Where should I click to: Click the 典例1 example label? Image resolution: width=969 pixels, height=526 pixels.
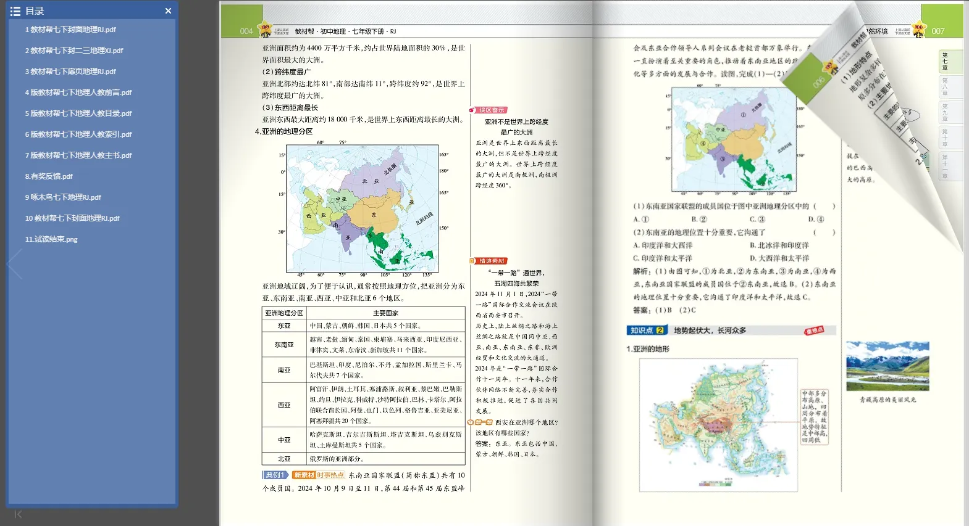coord(275,475)
